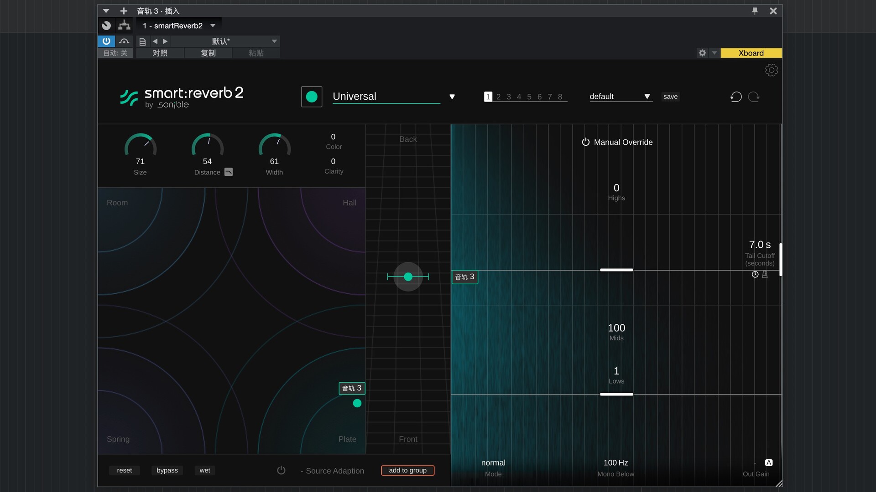Select state slot 8
The height and width of the screenshot is (492, 876).
pos(560,97)
